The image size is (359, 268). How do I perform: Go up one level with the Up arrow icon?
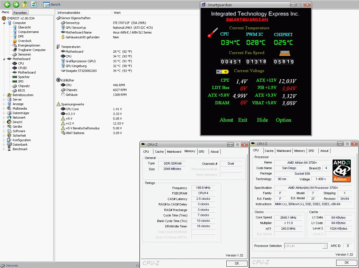tap(25, 4)
